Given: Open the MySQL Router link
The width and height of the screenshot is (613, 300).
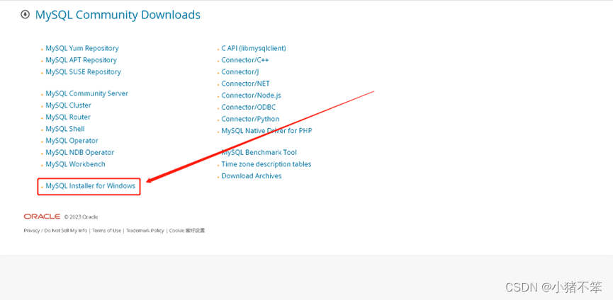Looking at the screenshot, I should (68, 117).
